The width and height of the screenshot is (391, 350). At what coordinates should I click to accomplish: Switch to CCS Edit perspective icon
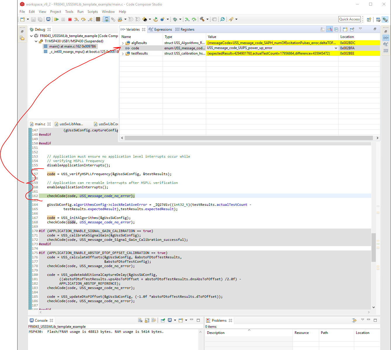point(378,20)
